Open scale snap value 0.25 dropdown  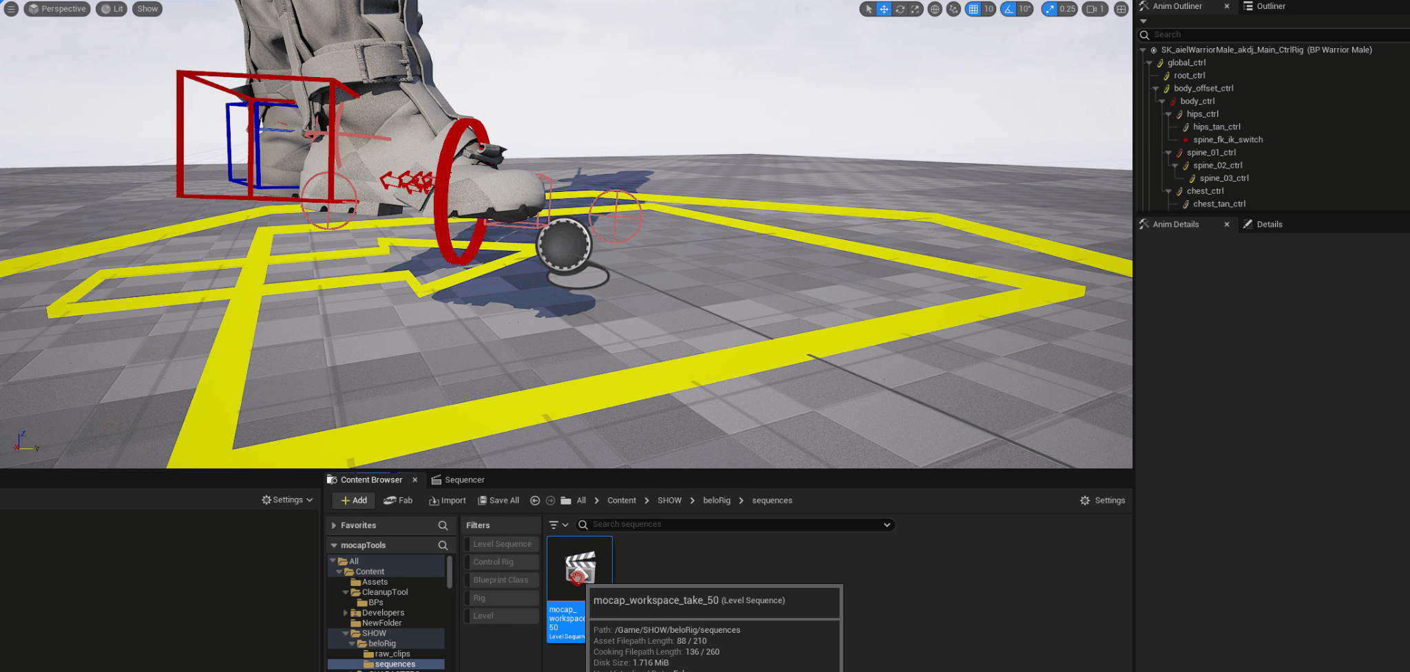pyautogui.click(x=1067, y=9)
